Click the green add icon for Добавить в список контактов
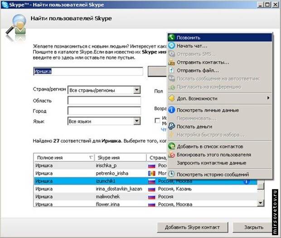The width and height of the screenshot is (281, 238). click(x=172, y=146)
